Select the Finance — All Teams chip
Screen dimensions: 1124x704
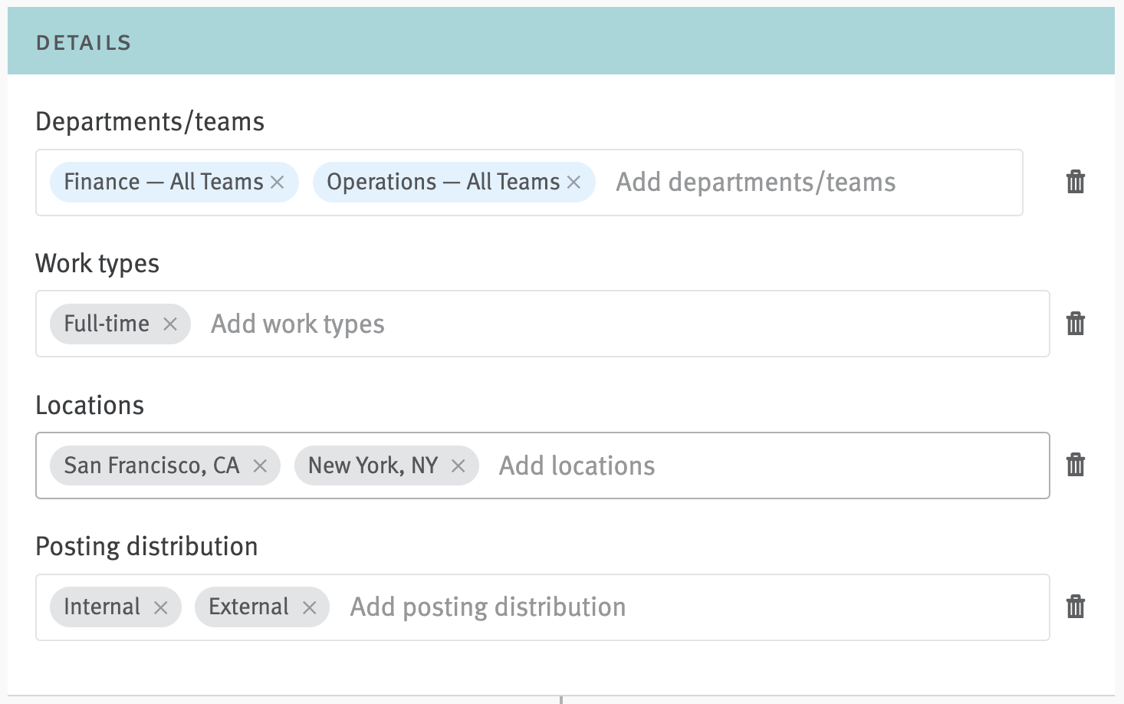point(163,183)
